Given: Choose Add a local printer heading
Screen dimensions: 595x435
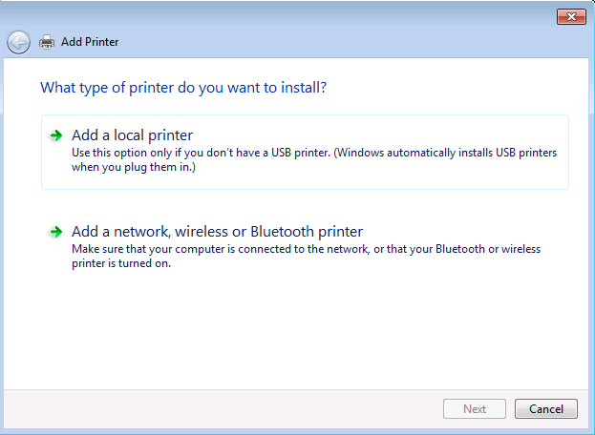Looking at the screenshot, I should 133,135.
